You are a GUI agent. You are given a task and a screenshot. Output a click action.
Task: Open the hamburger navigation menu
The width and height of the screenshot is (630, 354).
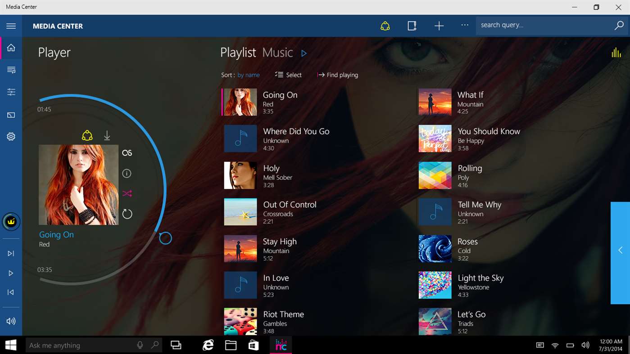coord(11,26)
